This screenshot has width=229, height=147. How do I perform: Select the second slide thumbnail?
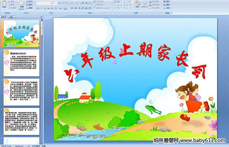pyautogui.click(x=21, y=63)
